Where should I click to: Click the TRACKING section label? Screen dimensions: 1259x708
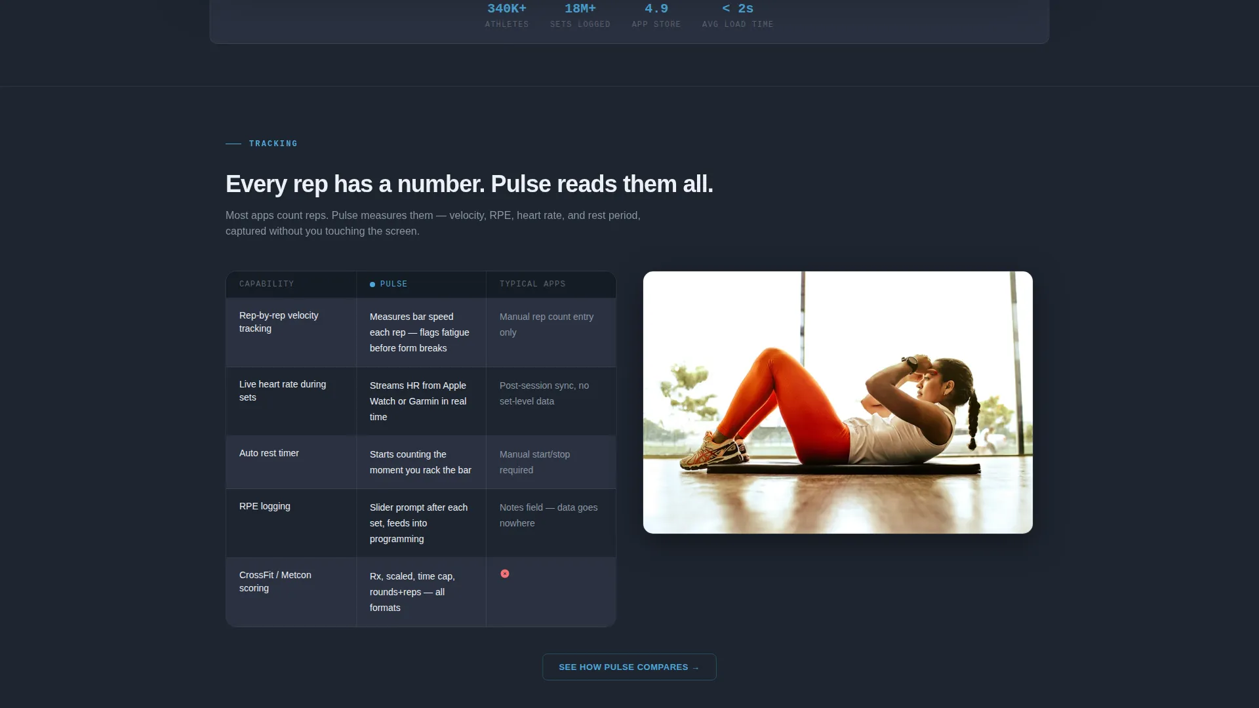[273, 144]
